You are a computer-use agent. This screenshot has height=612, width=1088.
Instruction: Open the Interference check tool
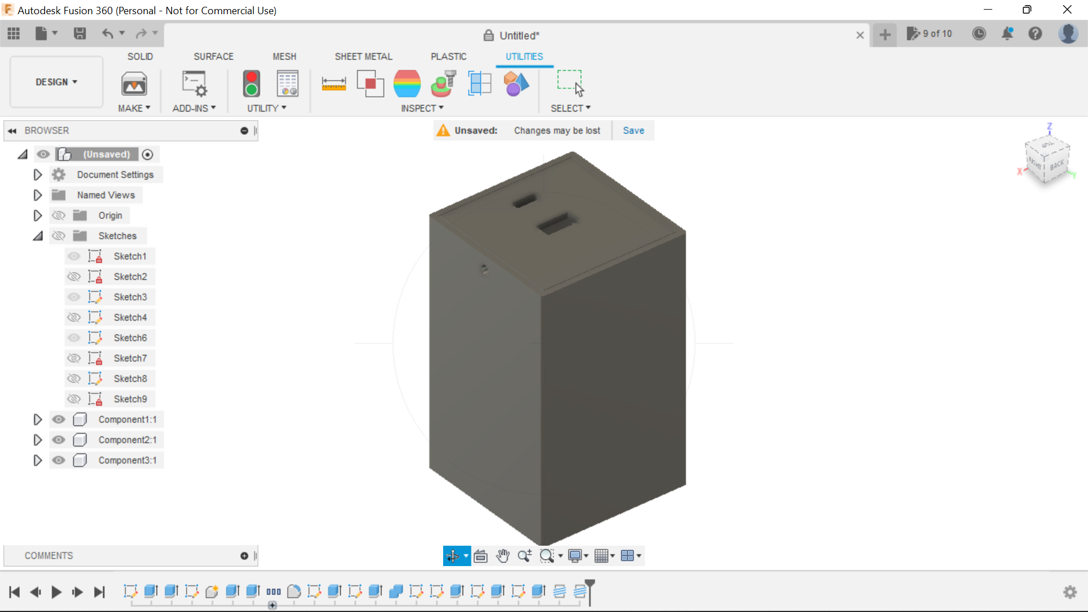click(370, 83)
